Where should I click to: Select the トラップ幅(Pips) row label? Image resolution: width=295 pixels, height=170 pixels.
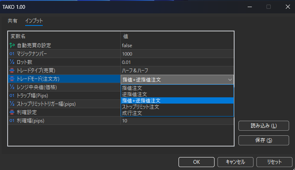point(32,96)
